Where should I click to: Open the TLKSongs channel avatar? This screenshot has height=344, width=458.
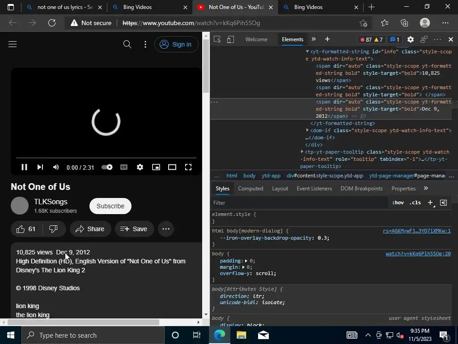pos(20,206)
